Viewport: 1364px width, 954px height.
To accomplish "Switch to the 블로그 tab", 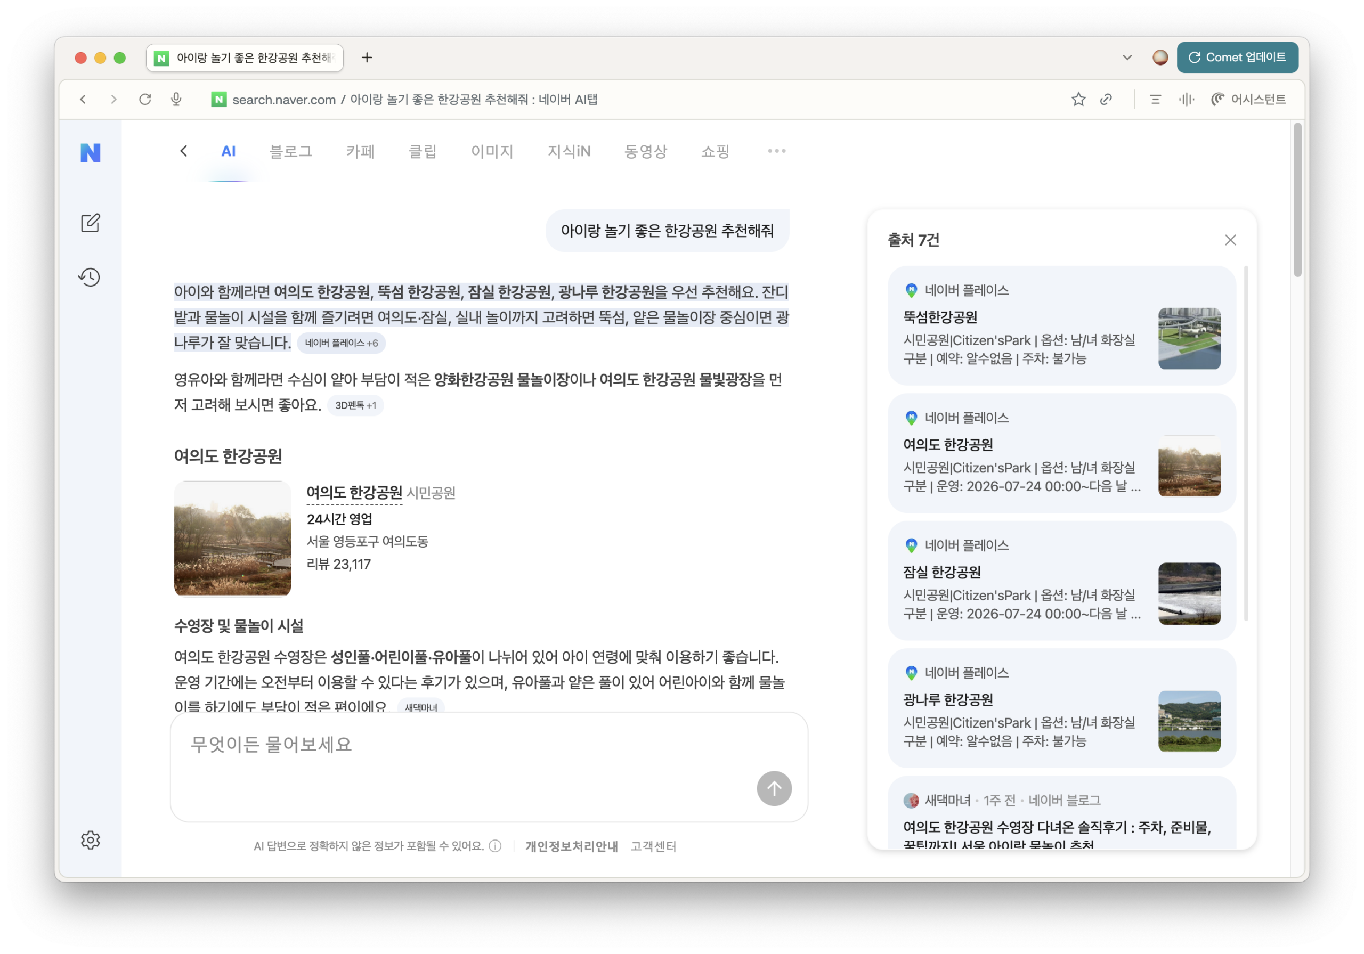I will (x=291, y=151).
